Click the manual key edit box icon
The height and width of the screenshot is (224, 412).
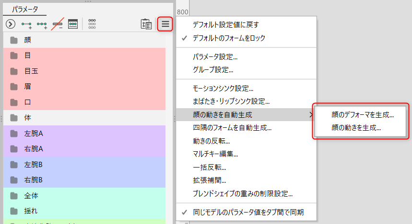point(73,24)
